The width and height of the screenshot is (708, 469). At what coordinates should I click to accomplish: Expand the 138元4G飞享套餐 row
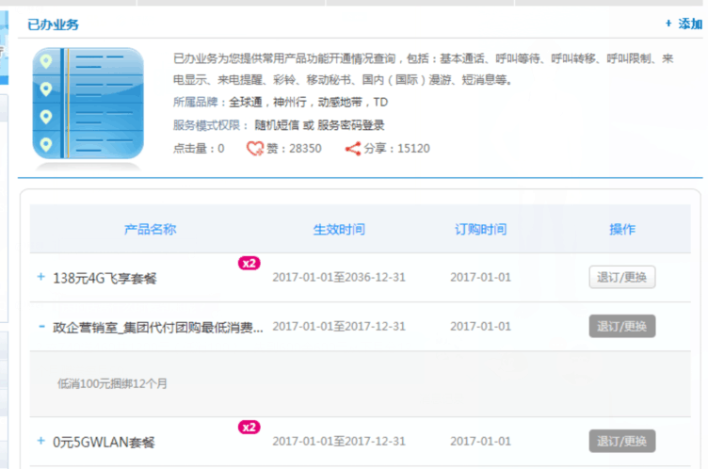40,277
